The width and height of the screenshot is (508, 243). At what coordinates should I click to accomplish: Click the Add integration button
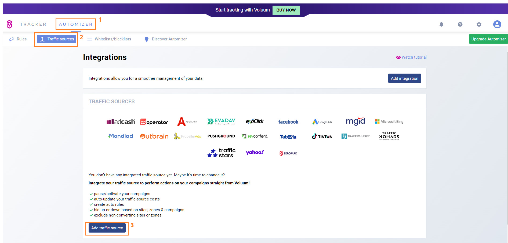(x=404, y=78)
